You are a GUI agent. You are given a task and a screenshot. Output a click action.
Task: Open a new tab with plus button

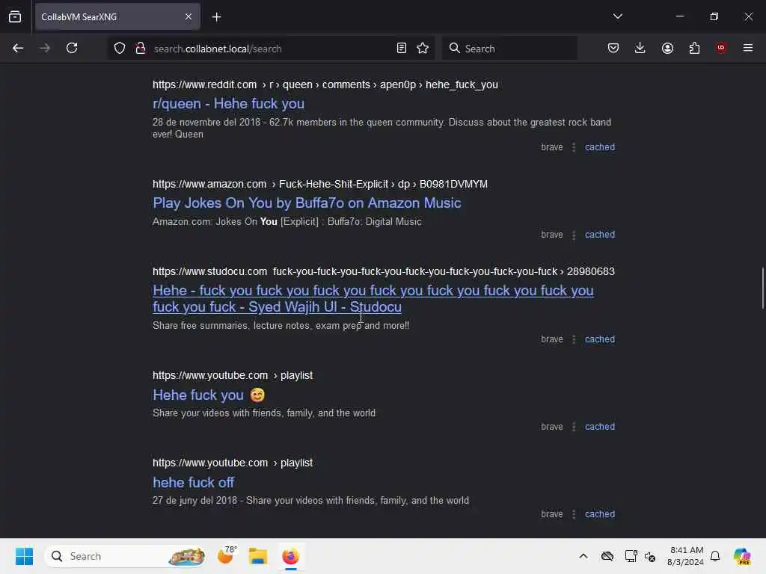[x=216, y=17]
